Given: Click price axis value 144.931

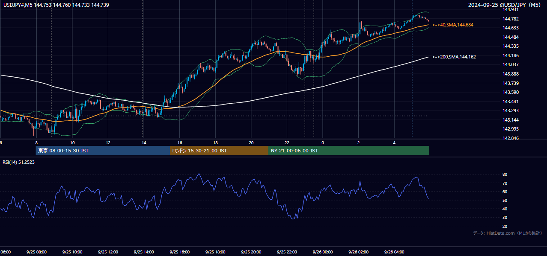Looking at the screenshot, I should pos(511,9).
